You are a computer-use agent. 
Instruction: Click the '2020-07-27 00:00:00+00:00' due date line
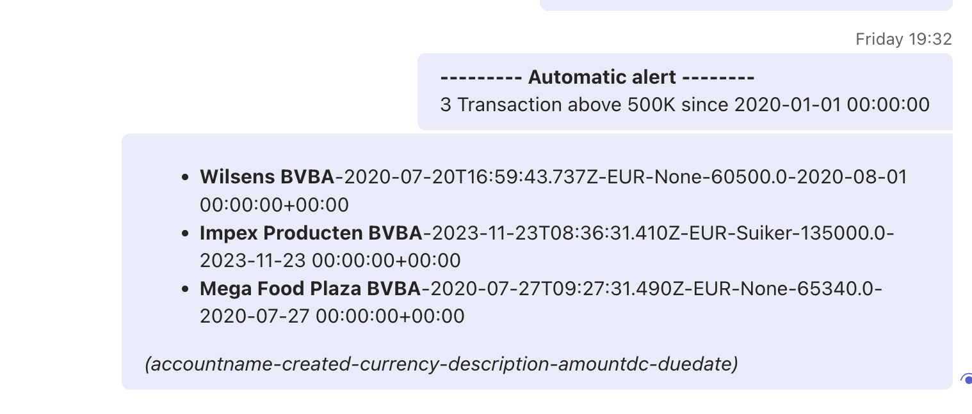pos(332,316)
